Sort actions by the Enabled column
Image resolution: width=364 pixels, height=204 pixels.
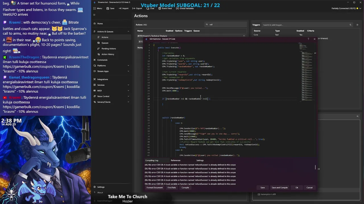(x=169, y=31)
